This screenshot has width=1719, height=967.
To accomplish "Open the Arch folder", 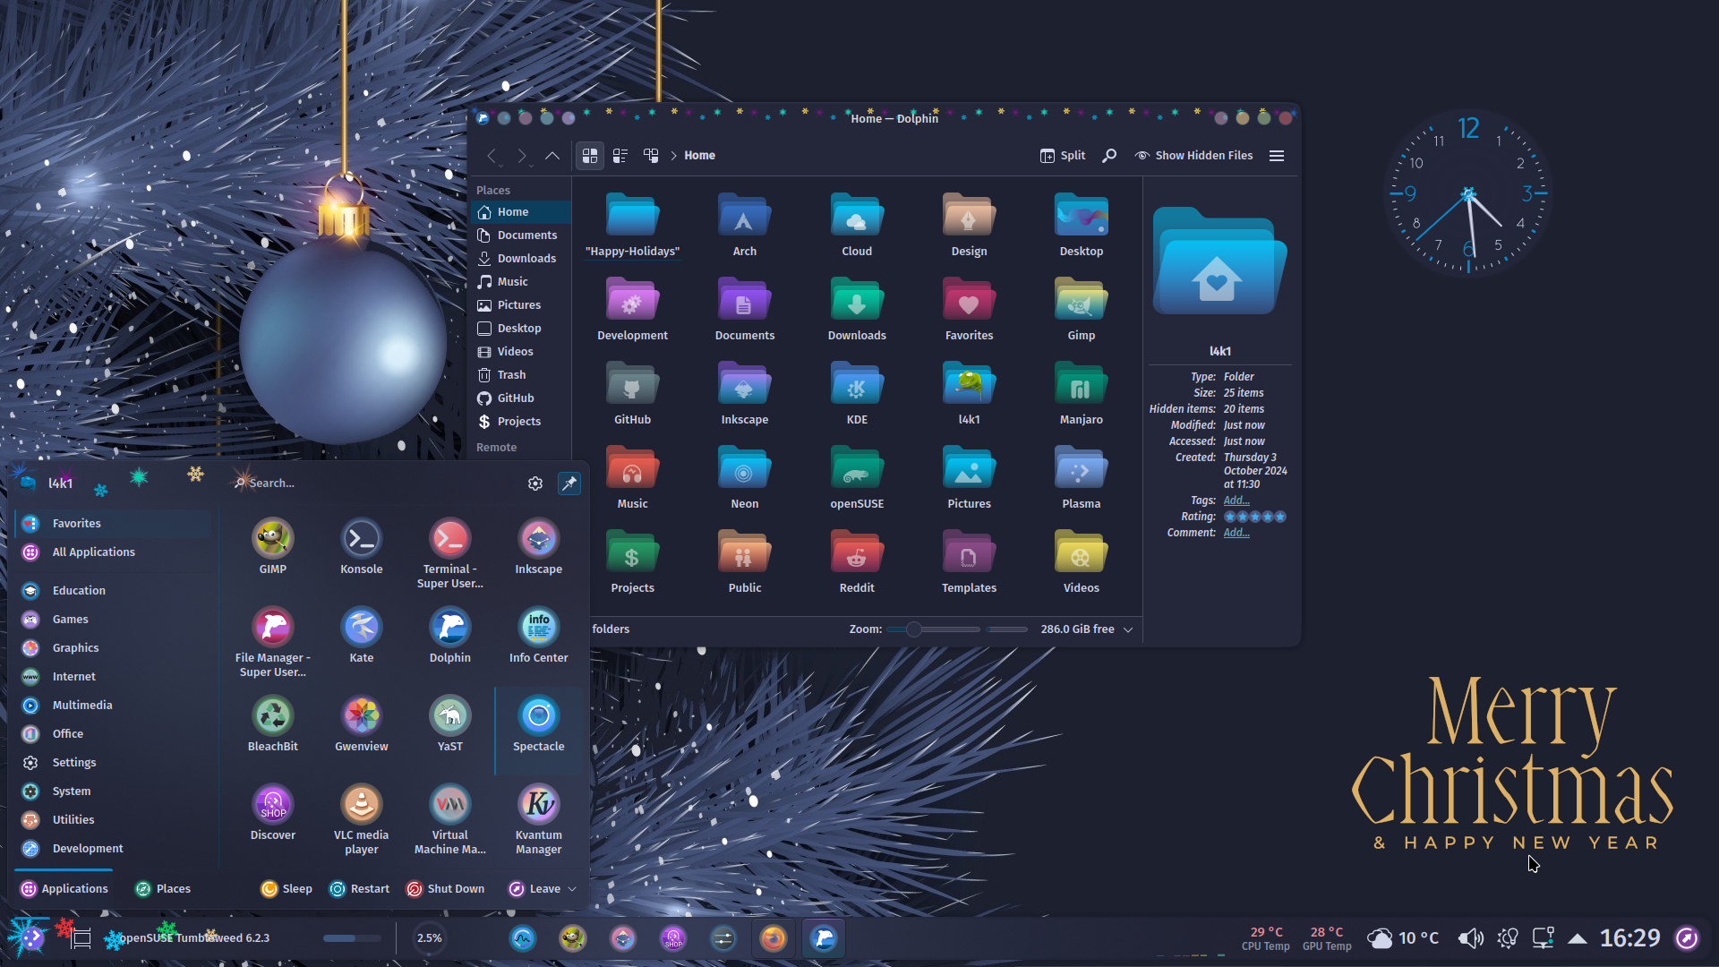I will [744, 226].
